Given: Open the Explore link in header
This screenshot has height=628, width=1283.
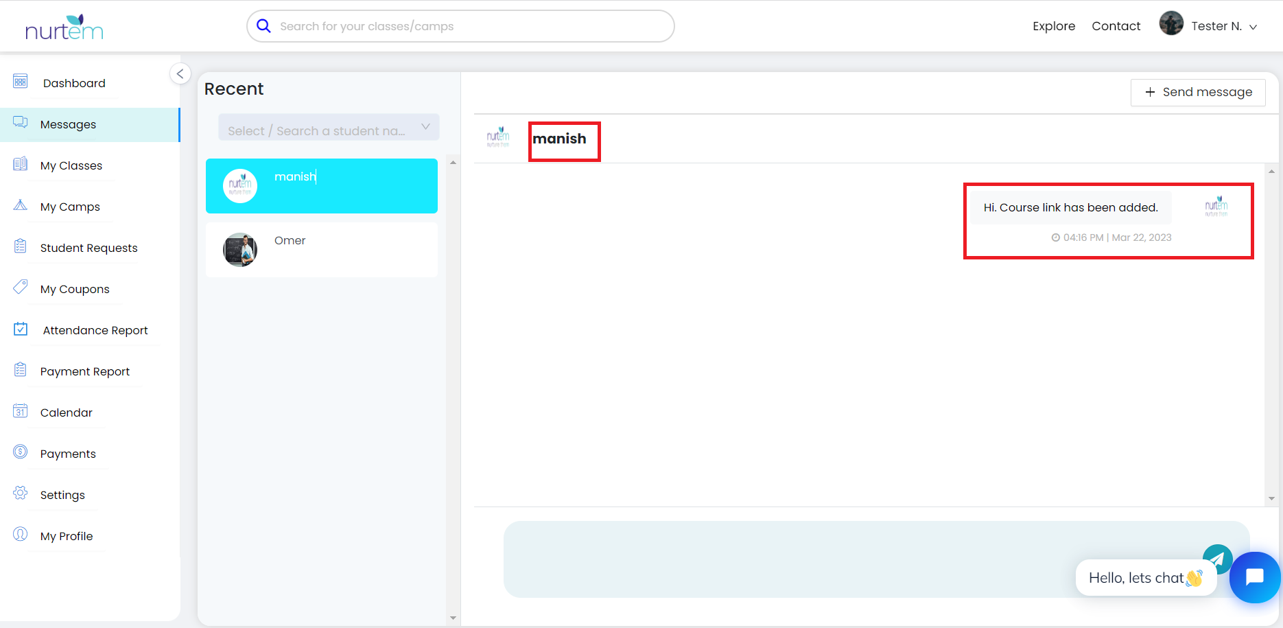Looking at the screenshot, I should point(1053,26).
